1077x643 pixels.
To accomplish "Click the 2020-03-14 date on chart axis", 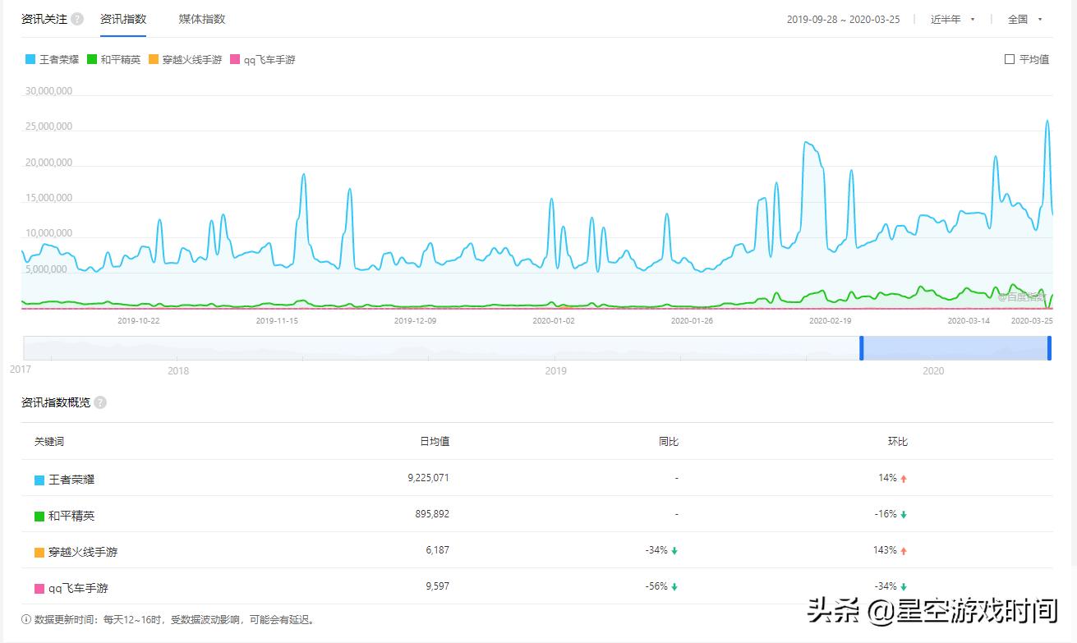I will 969,321.
